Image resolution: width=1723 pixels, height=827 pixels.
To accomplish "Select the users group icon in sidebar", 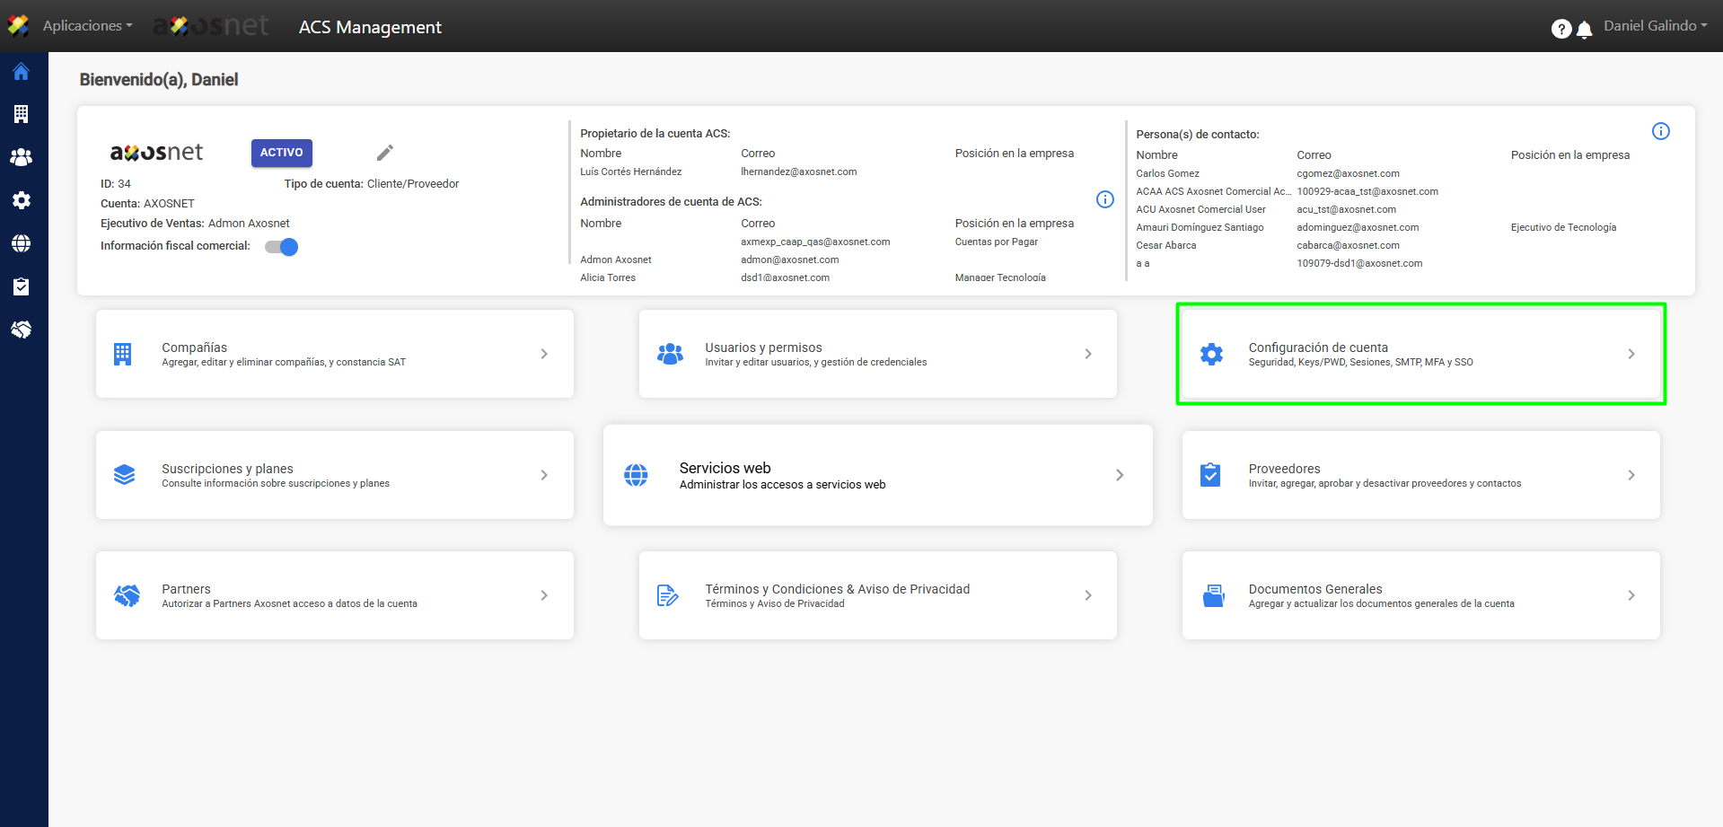I will click(22, 157).
